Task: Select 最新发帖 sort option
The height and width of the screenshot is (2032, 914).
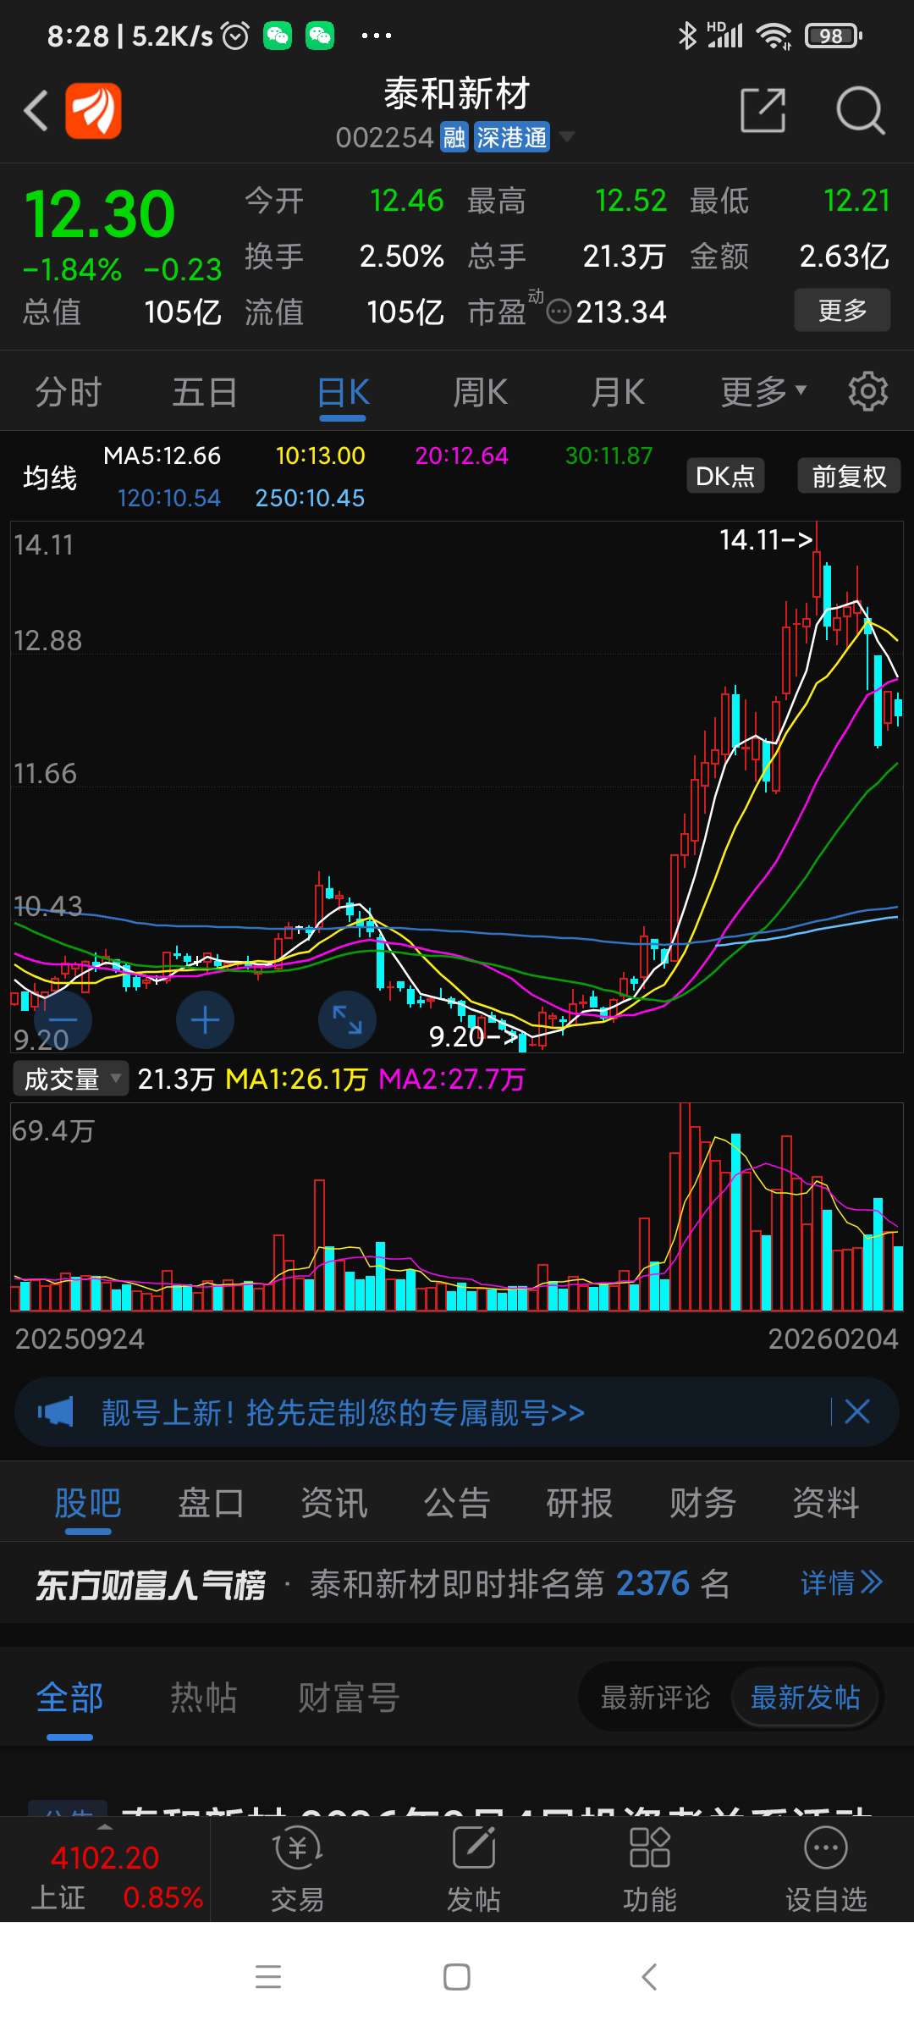Action: coord(805,1698)
